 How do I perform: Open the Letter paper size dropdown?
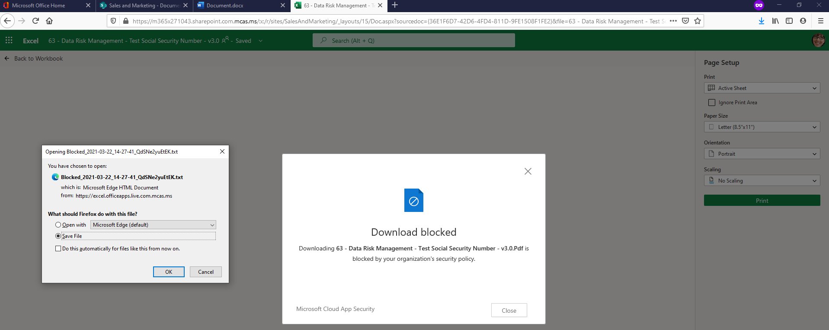762,127
